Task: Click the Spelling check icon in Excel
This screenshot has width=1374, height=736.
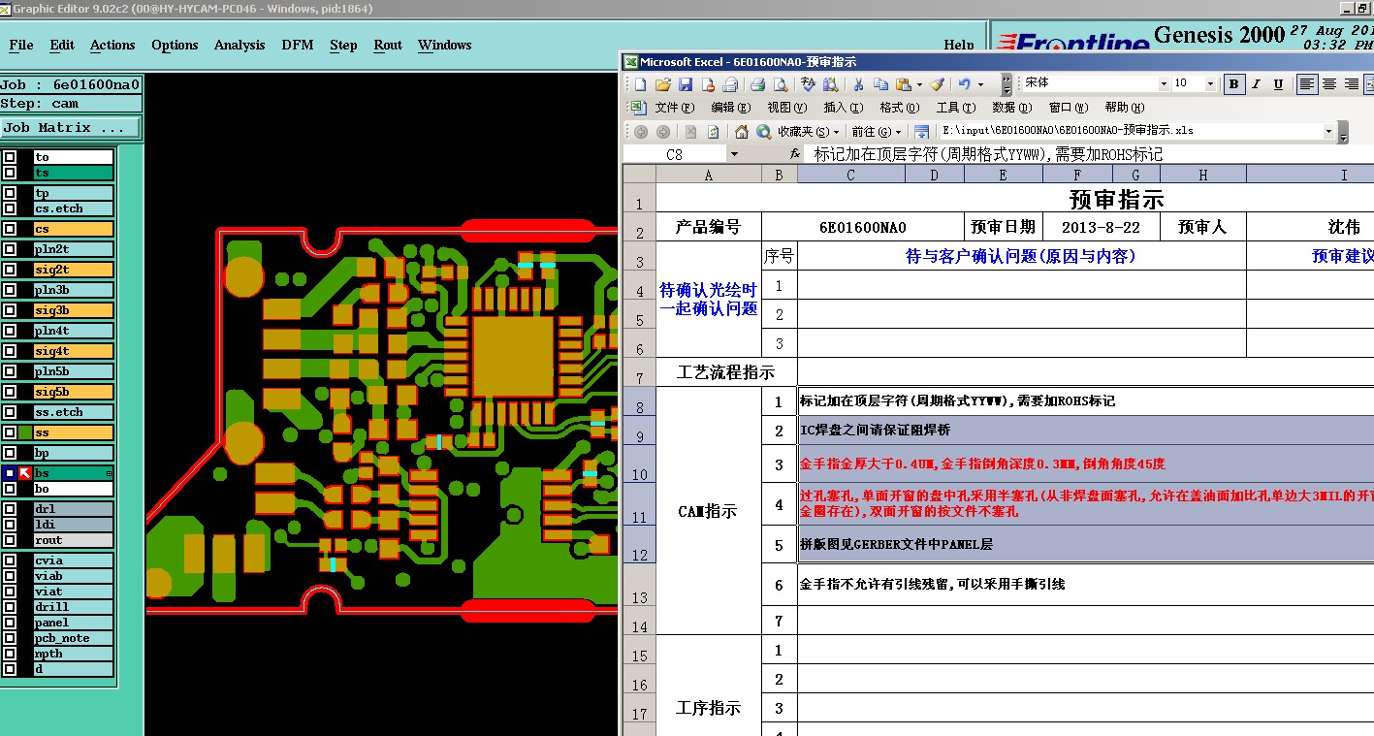Action: pyautogui.click(x=808, y=84)
